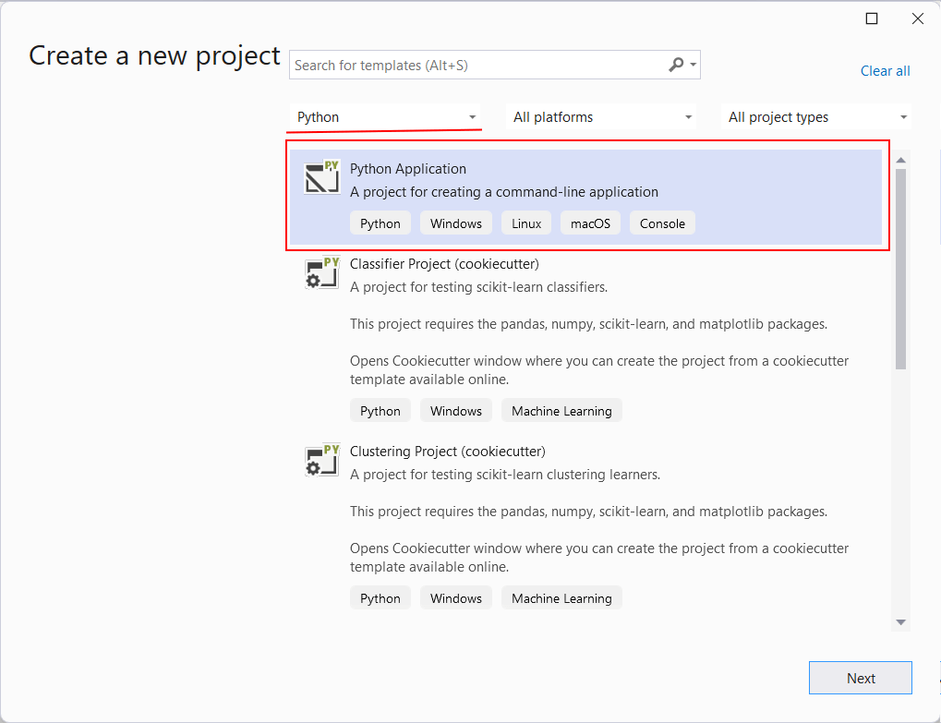Open the All project types dropdown

[x=816, y=117]
